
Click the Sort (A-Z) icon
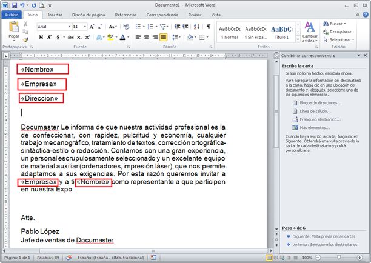196,27
